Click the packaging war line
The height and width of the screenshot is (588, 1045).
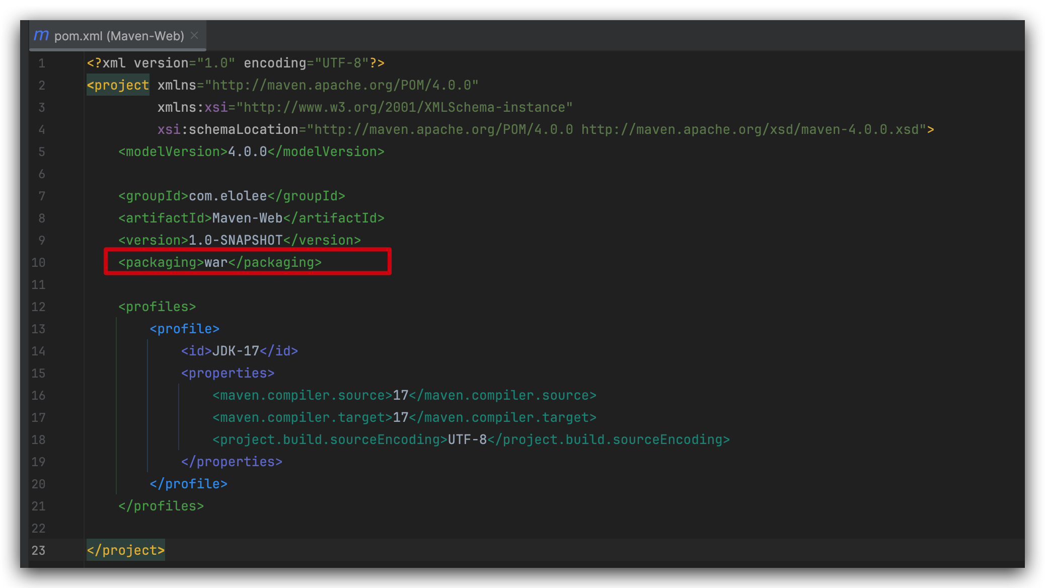click(x=220, y=263)
